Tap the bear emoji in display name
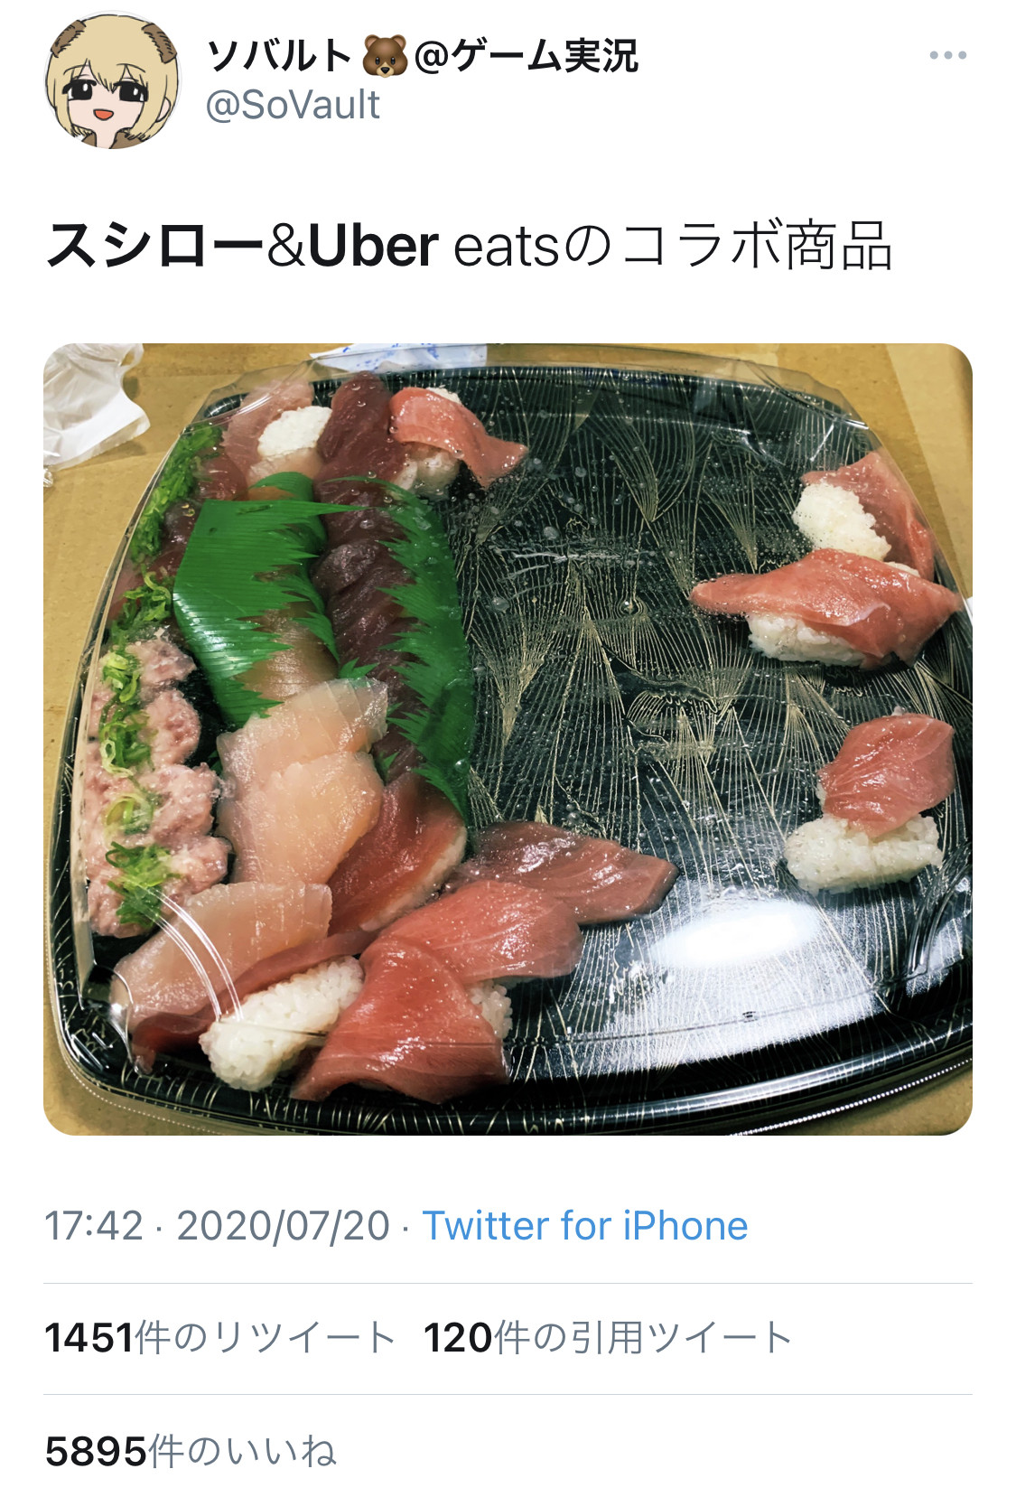This screenshot has height=1497, width=1016. tap(385, 56)
